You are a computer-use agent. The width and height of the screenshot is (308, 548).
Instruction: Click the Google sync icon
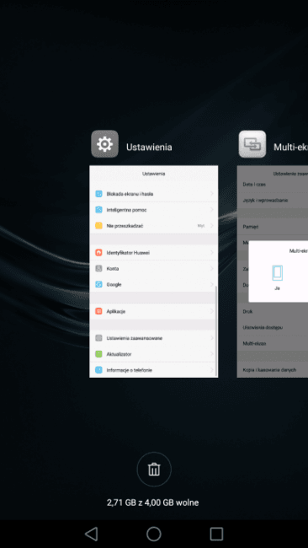tap(98, 284)
